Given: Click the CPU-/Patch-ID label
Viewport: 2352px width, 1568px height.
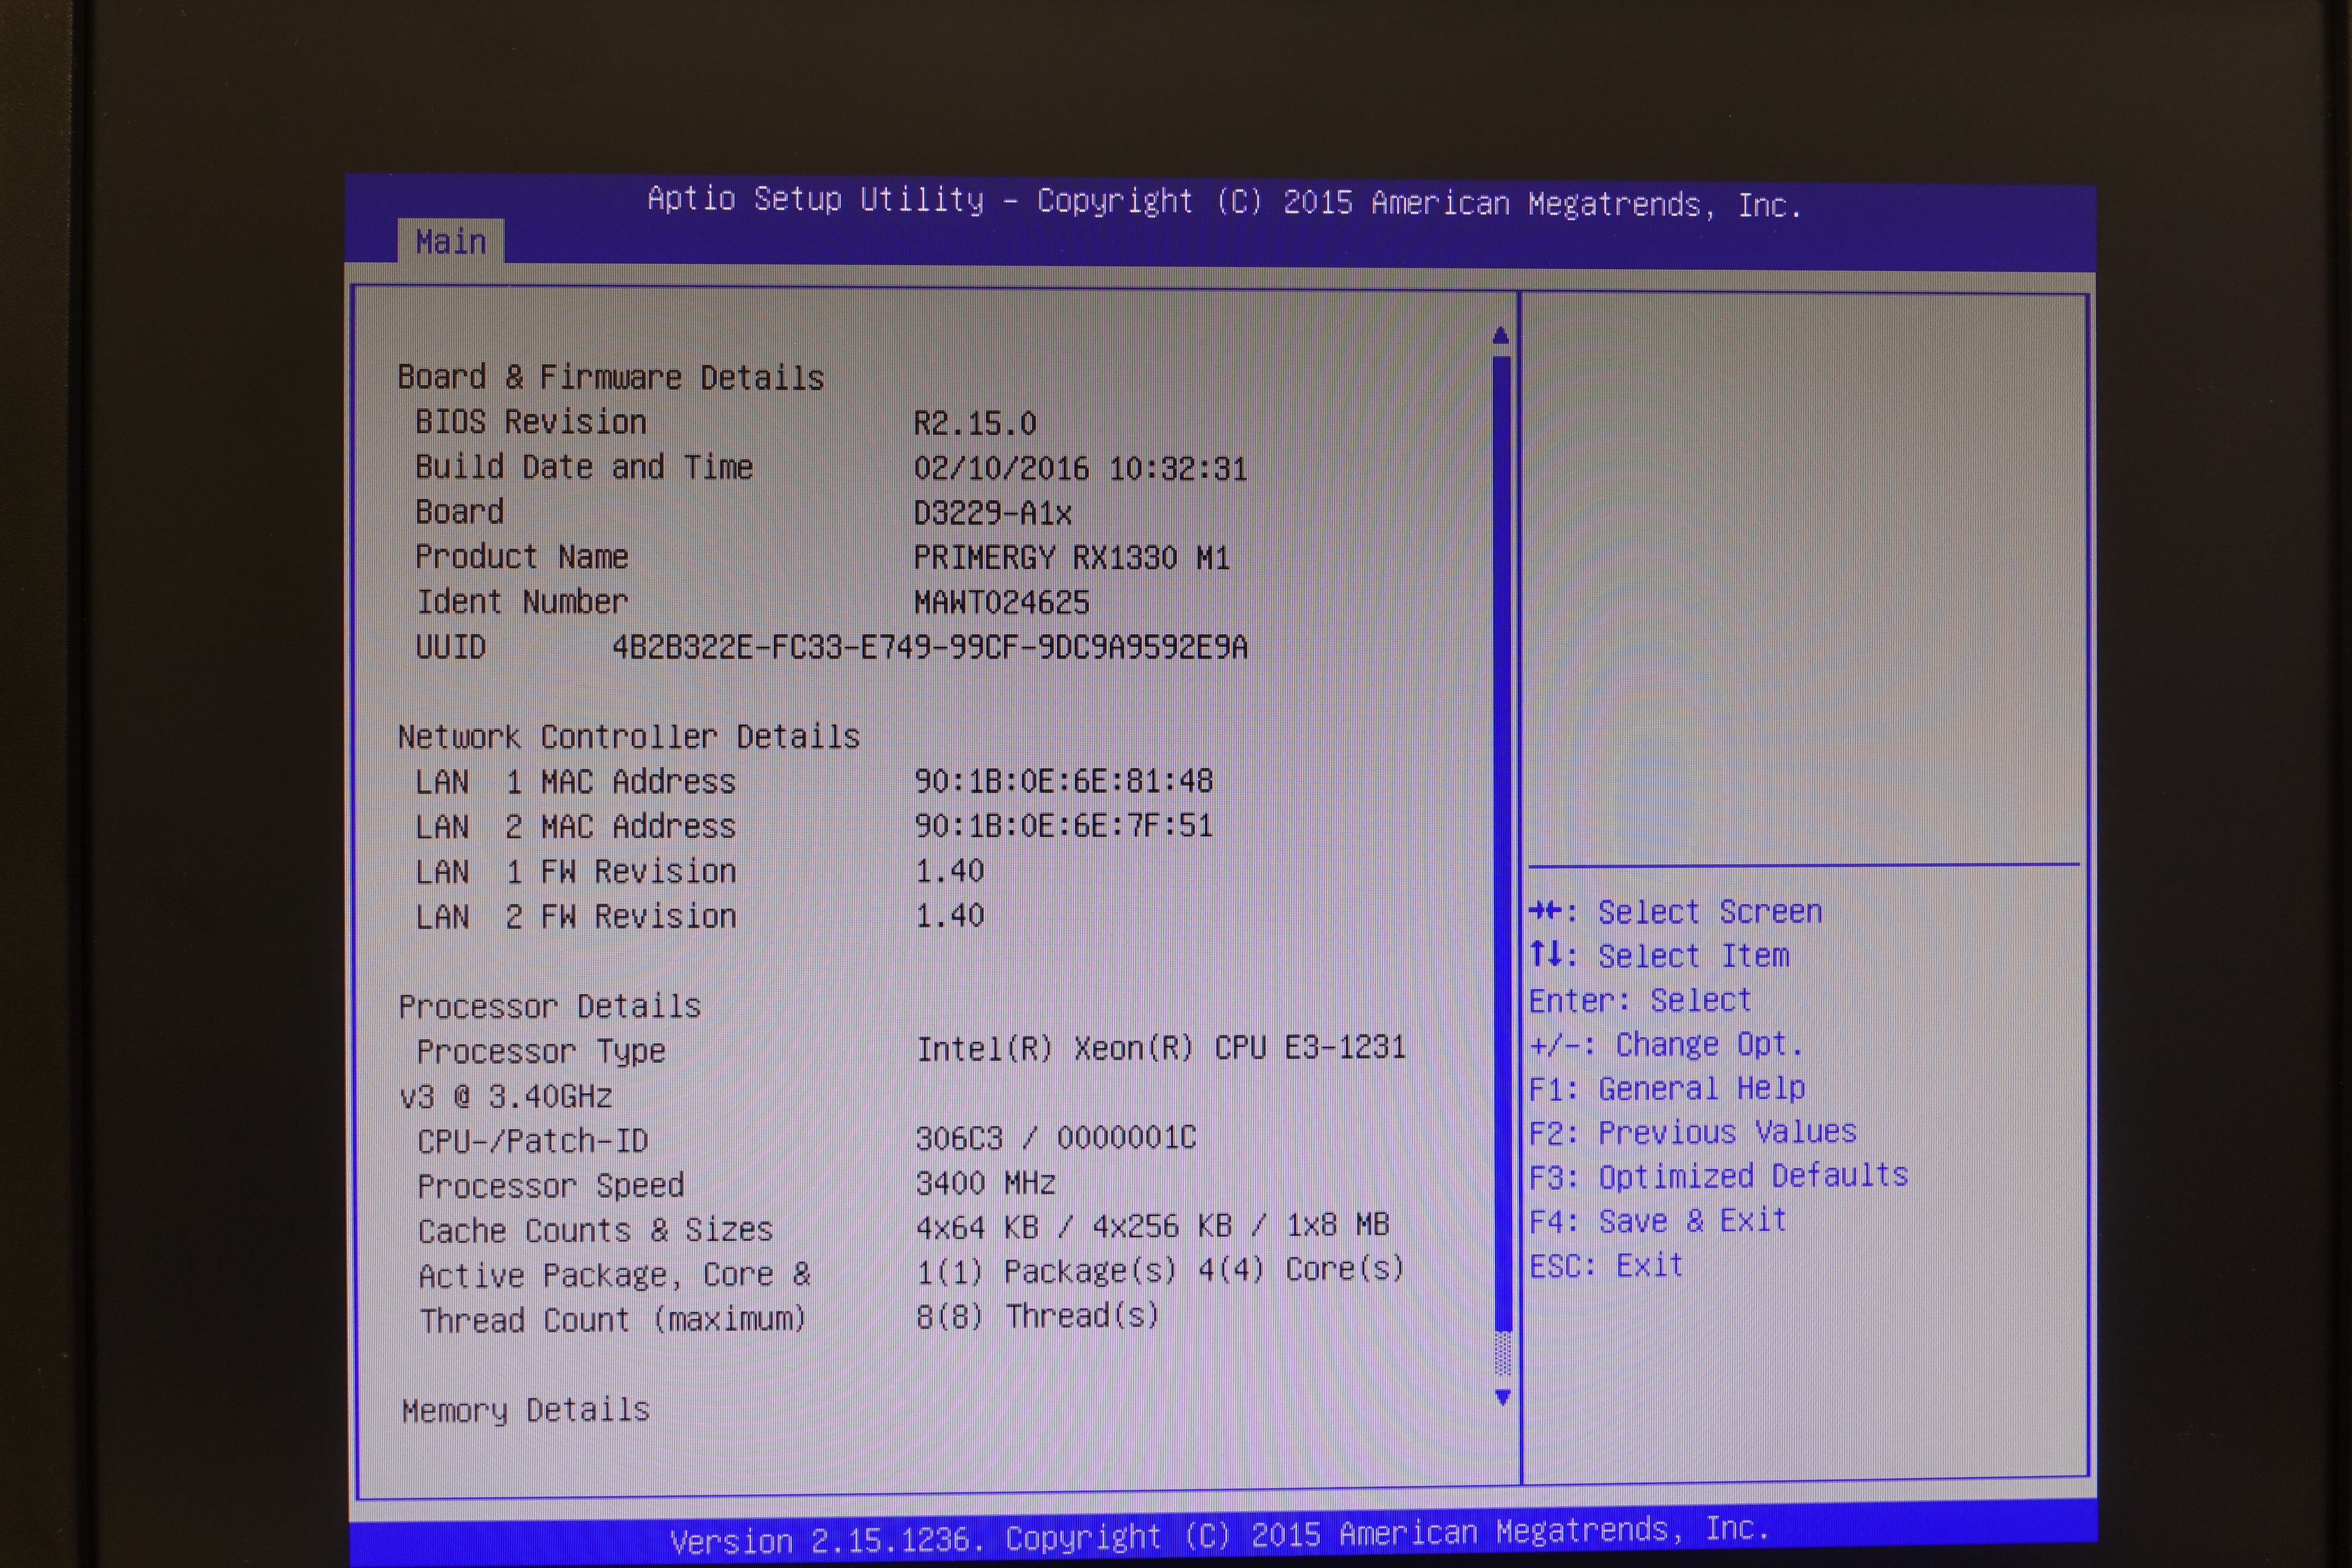Looking at the screenshot, I should tap(533, 1141).
